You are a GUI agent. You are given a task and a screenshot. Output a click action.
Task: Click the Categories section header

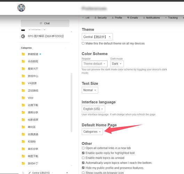click(x=26, y=48)
